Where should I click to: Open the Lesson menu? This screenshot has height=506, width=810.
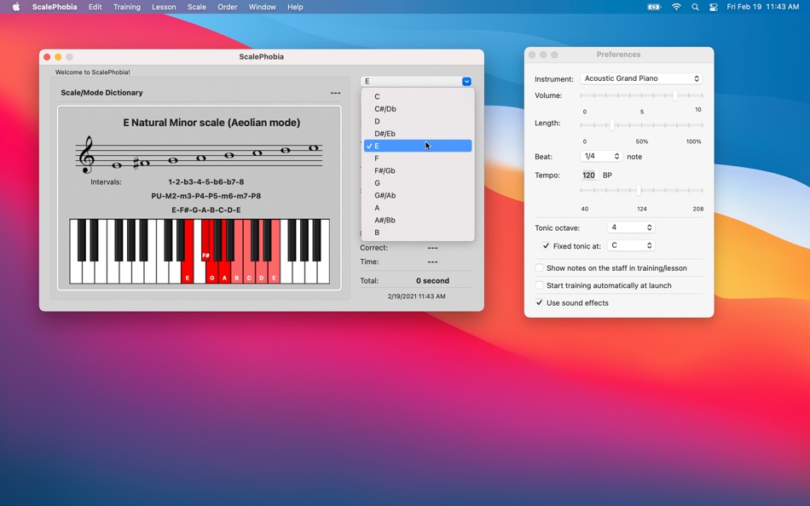[x=164, y=7]
